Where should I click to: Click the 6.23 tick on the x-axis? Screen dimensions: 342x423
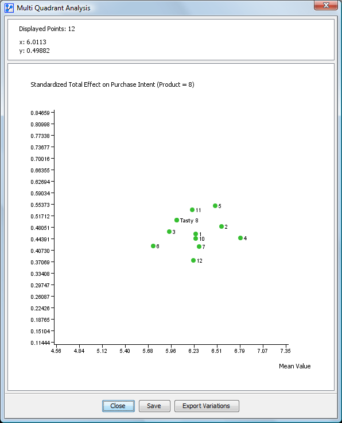[193, 351]
